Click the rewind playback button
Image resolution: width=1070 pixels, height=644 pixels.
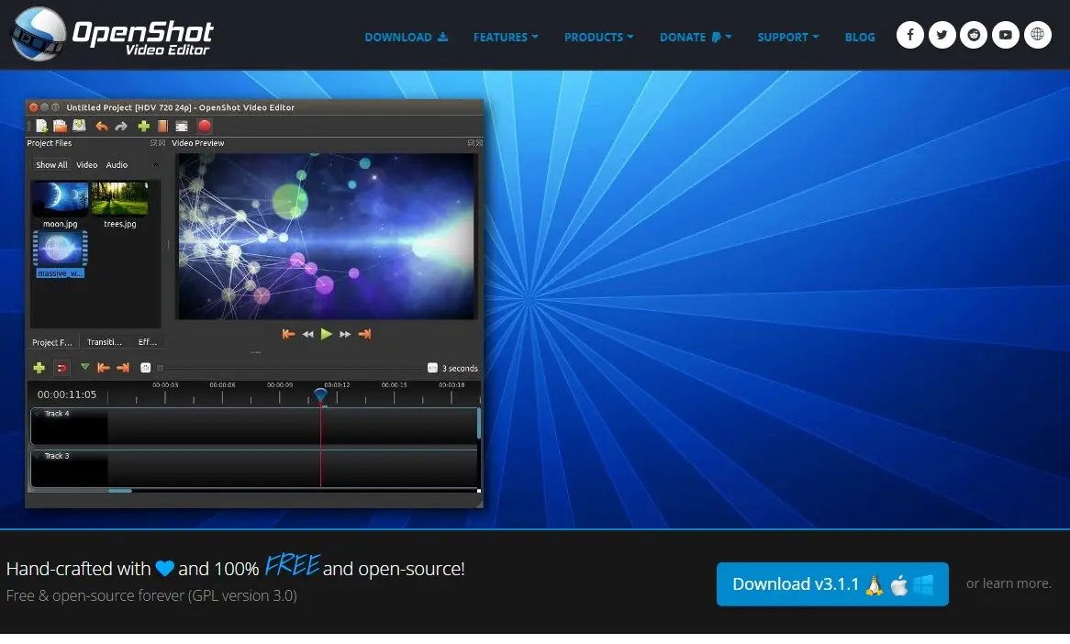307,334
